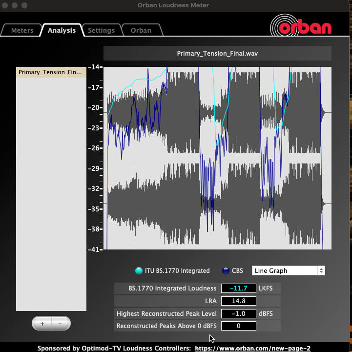The image size is (352, 352).
Task: Open the orban.com sponsor link
Action: 252,348
